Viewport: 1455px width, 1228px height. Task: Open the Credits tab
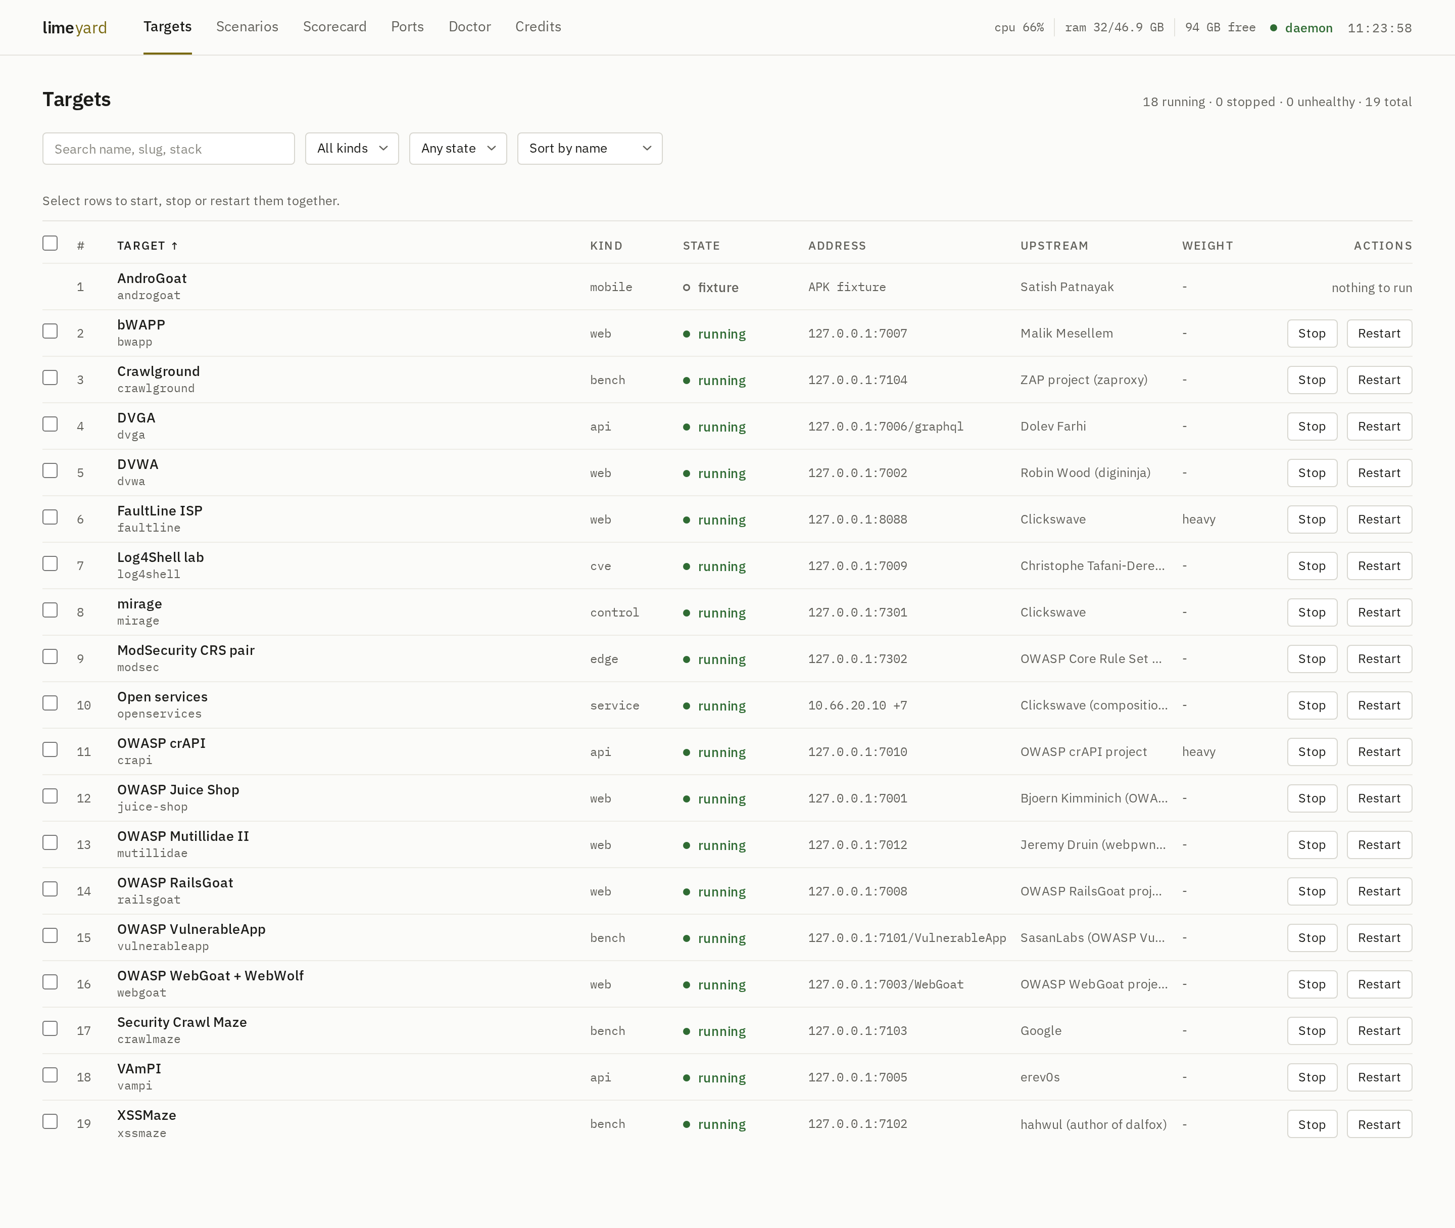tap(538, 26)
